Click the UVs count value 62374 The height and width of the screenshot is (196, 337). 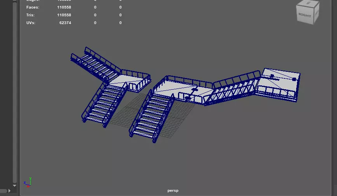click(x=65, y=23)
